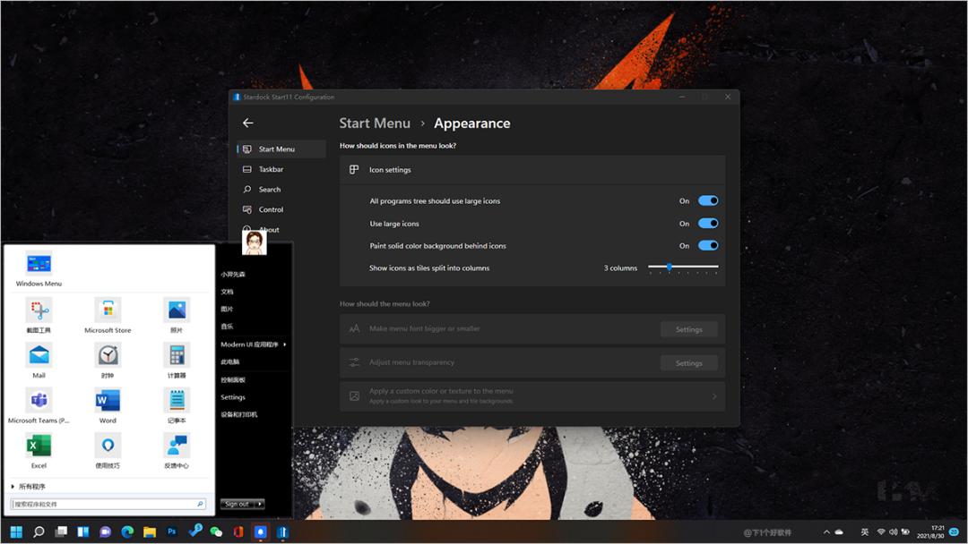968x544 pixels.
Task: Click the Windows Menu tile icon
Action: (39, 264)
